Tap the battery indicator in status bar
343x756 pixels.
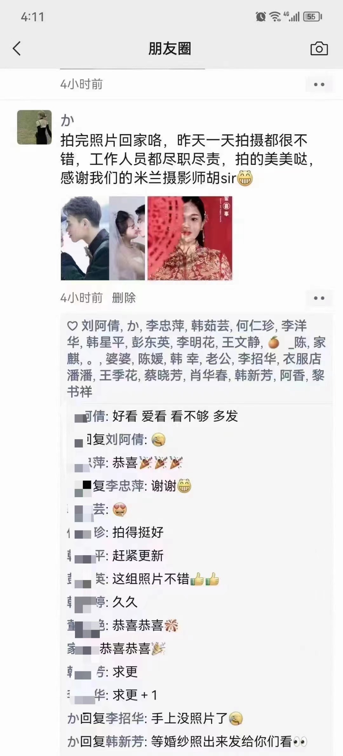(x=313, y=17)
